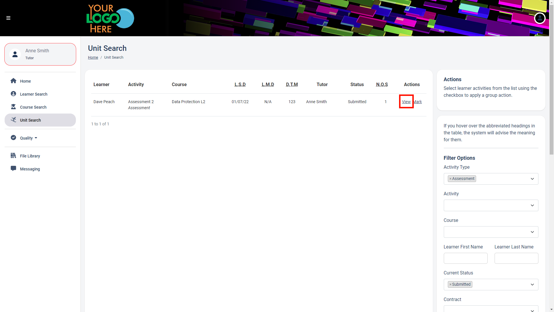The height and width of the screenshot is (312, 554).
Task: Click the File Library books icon
Action: click(x=13, y=156)
